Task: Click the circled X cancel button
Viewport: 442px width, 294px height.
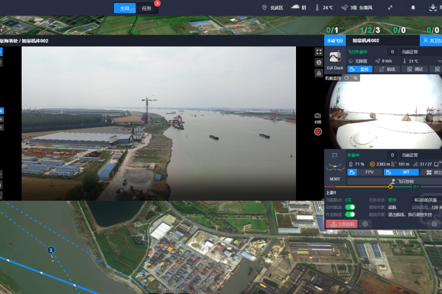Action: tap(365, 224)
